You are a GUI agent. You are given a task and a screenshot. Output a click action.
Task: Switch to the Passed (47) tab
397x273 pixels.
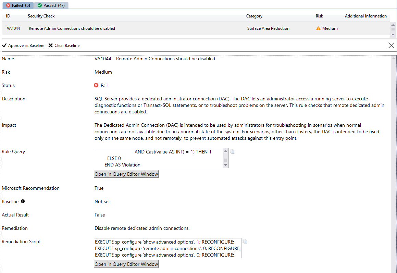(51, 5)
